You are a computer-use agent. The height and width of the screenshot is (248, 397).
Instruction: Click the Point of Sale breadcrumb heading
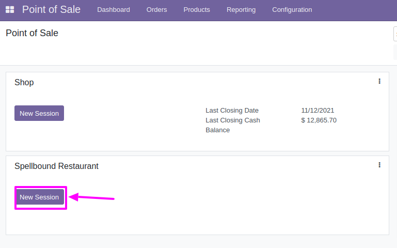32,33
